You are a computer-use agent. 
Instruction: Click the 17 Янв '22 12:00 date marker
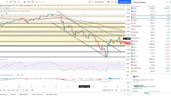point(84,87)
